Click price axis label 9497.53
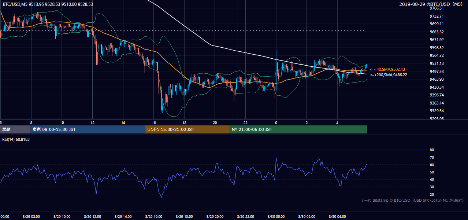The height and width of the screenshot is (220, 468). point(437,71)
